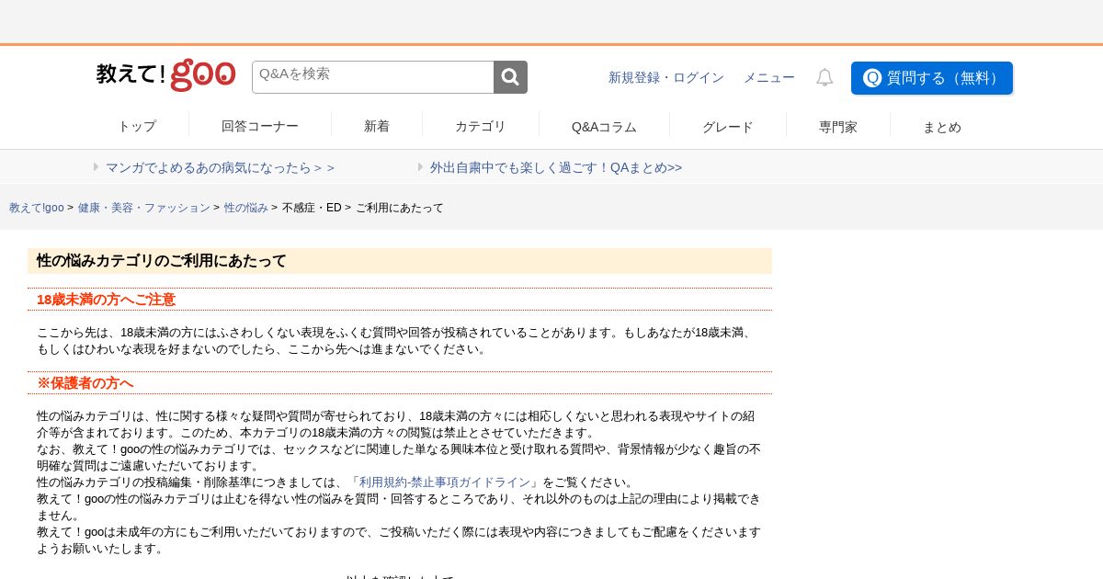This screenshot has height=579, width=1103.
Task: Open the notification bell
Action: click(x=824, y=78)
